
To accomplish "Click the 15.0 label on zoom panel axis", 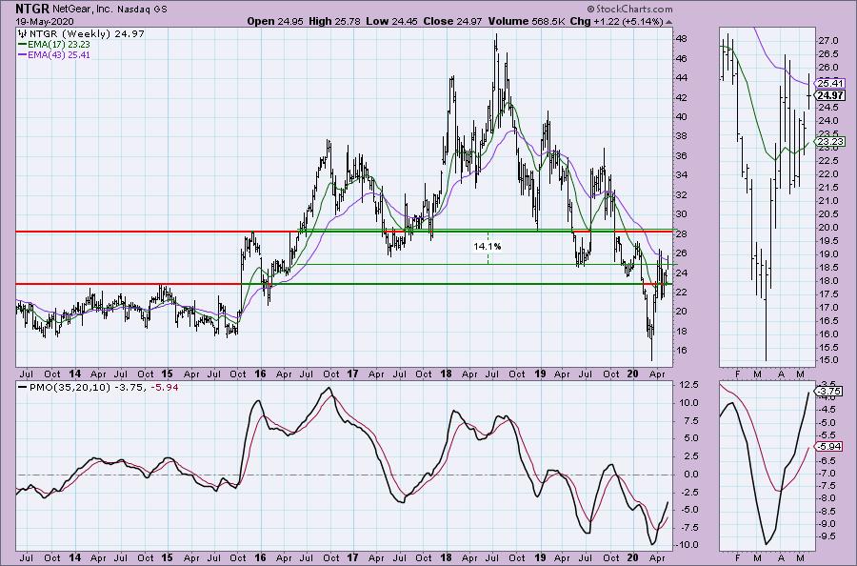I will click(x=828, y=360).
